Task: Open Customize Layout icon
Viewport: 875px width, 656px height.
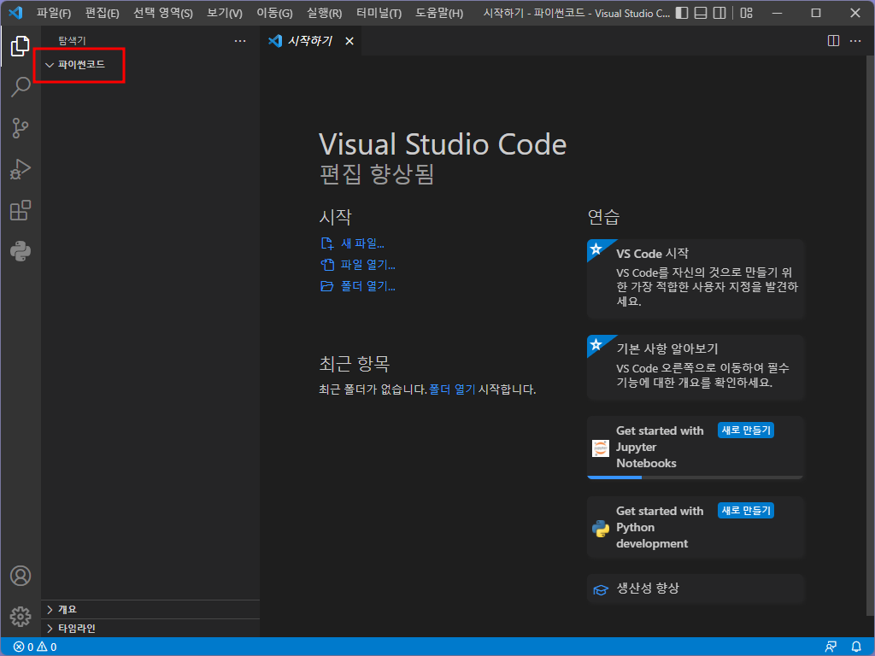Action: tap(746, 13)
